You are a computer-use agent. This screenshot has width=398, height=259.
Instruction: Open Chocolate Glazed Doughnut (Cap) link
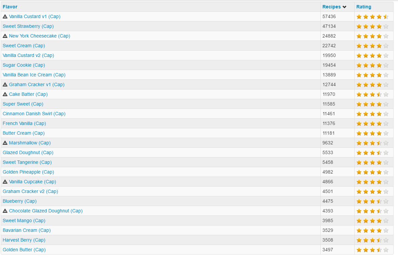click(46, 211)
